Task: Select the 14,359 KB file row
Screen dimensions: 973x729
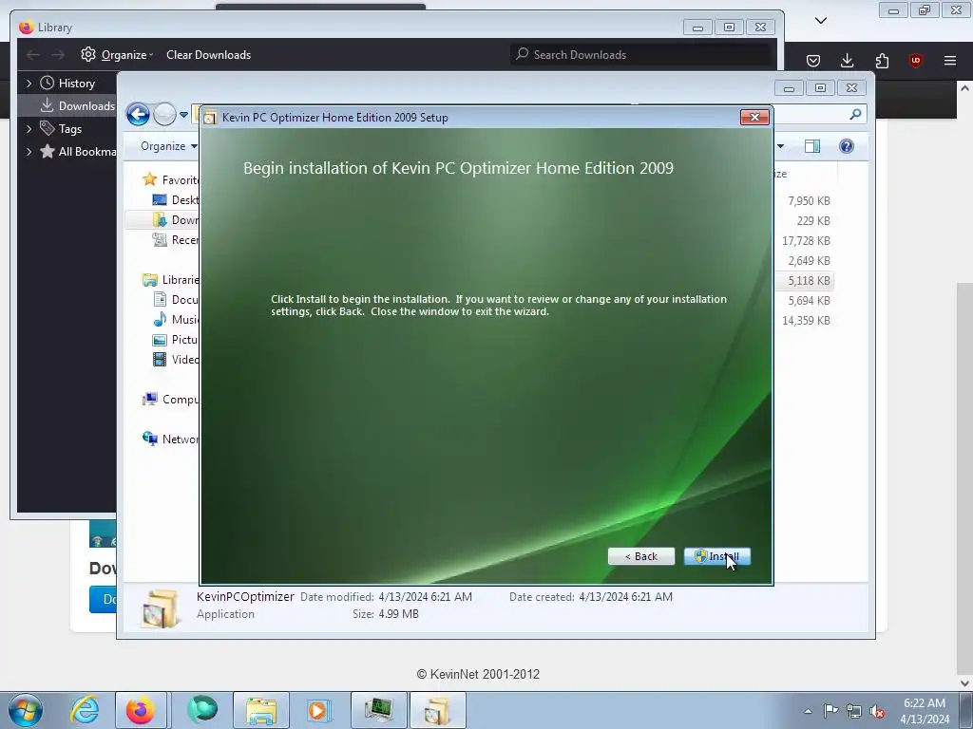Action: [x=804, y=321]
